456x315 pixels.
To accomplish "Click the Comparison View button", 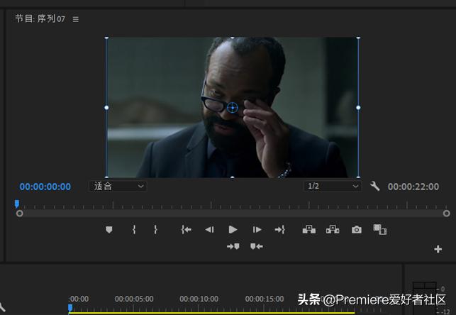I will coord(380,229).
